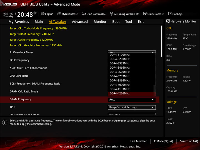Open the Tool tab
The height and width of the screenshot is (150, 200).
pyautogui.click(x=129, y=22)
